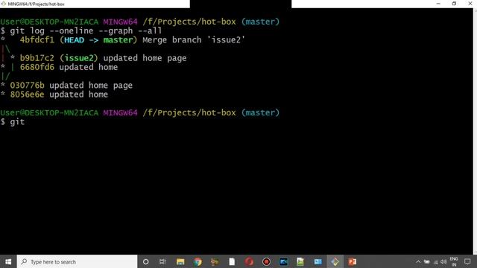Click commit hash b9b17c2
Viewport: 477px width, 268px height.
[37, 58]
